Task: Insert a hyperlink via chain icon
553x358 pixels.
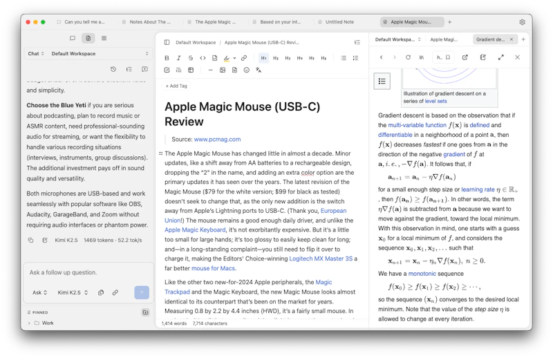Action: click(244, 58)
